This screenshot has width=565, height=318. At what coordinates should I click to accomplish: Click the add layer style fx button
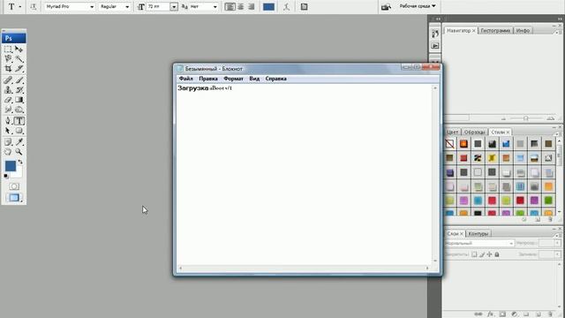(x=490, y=314)
